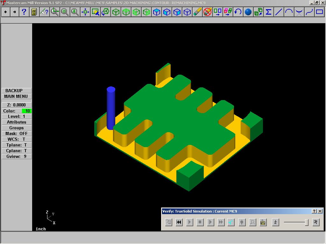Select the Zoom window magnifier tool
Image resolution: width=326 pixels, height=244 pixels.
click(65, 12)
